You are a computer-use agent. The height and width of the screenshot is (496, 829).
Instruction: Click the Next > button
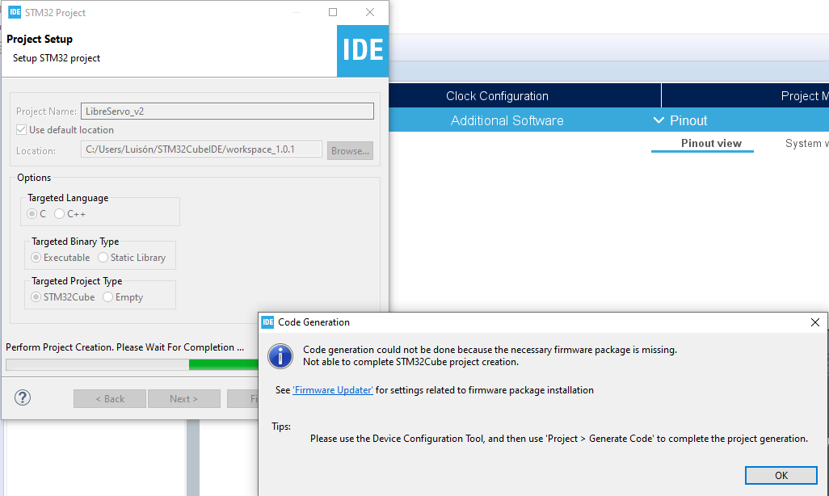click(x=184, y=399)
